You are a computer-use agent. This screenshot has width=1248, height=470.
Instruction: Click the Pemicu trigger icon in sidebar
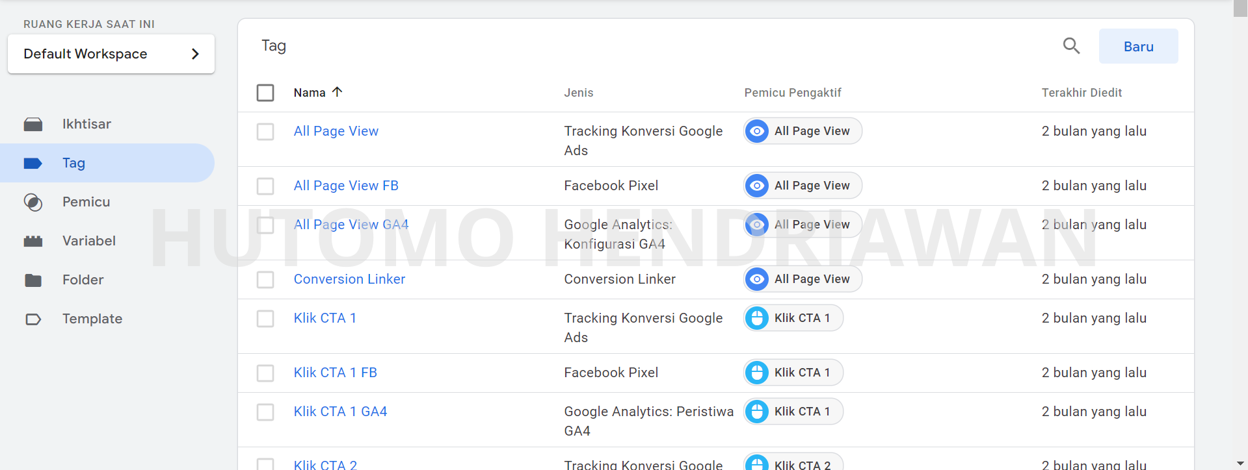pos(33,202)
